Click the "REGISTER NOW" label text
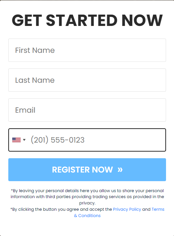The image size is (174, 236). tap(82, 170)
